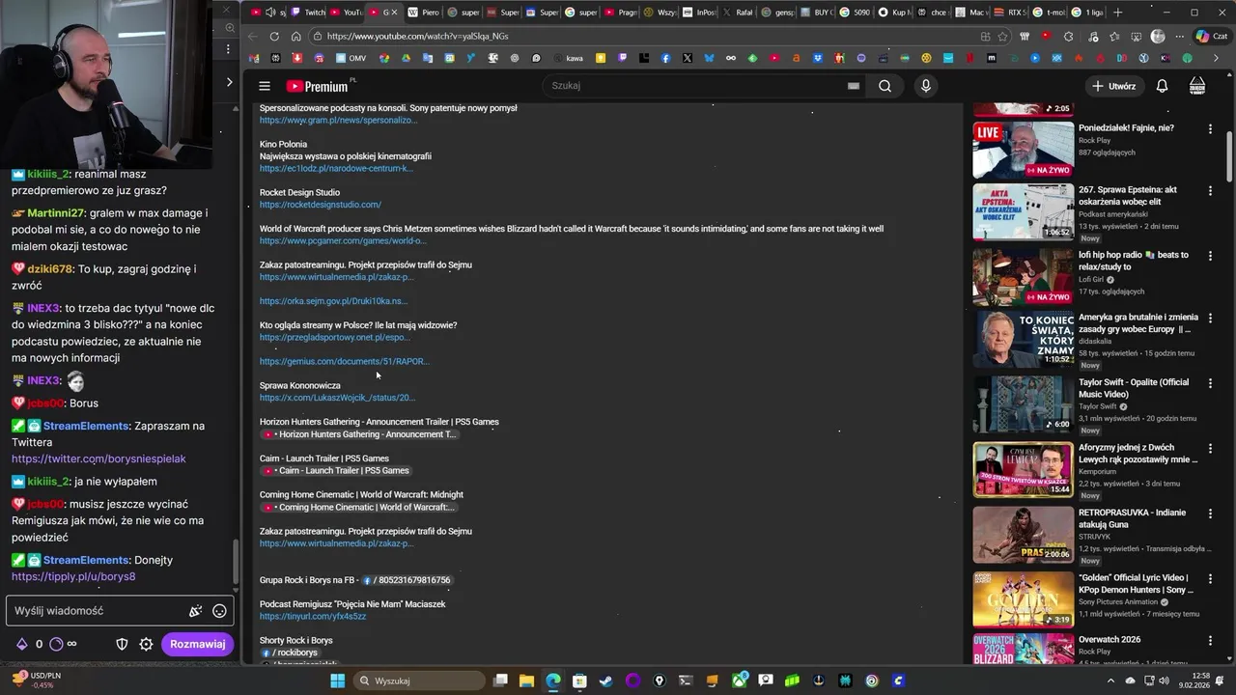Open Task View on taskbar

[501, 681]
